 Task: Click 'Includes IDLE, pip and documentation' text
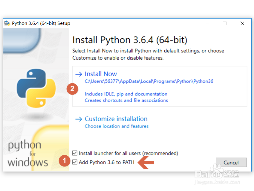[126, 94]
